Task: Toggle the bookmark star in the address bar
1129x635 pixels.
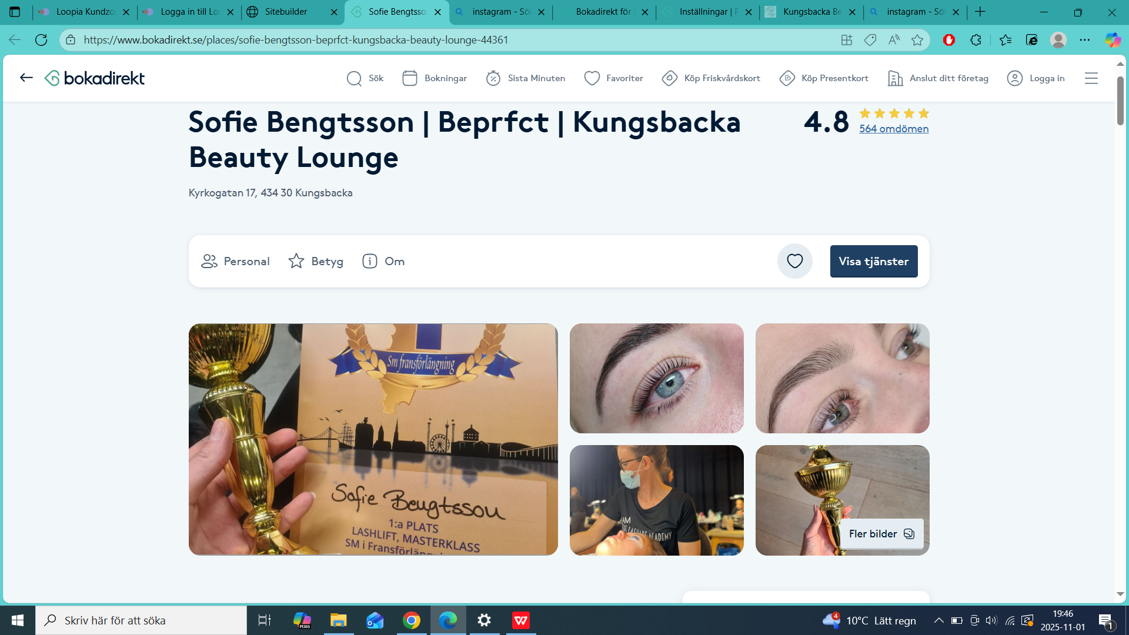Action: coord(916,39)
